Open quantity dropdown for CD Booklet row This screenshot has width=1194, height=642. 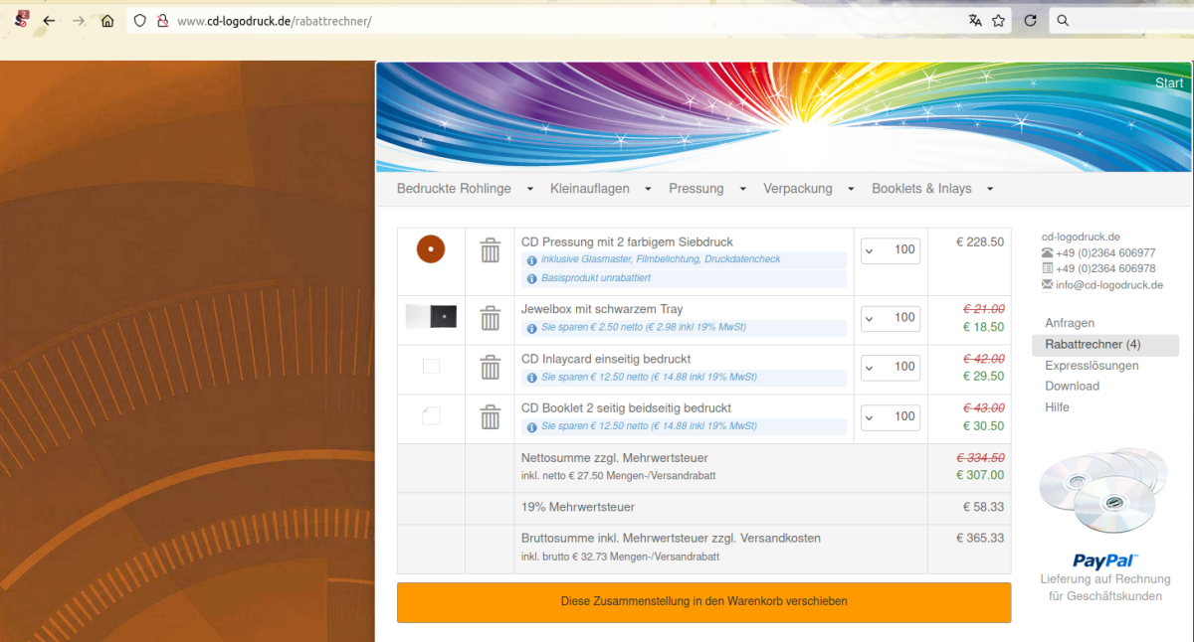click(x=891, y=416)
